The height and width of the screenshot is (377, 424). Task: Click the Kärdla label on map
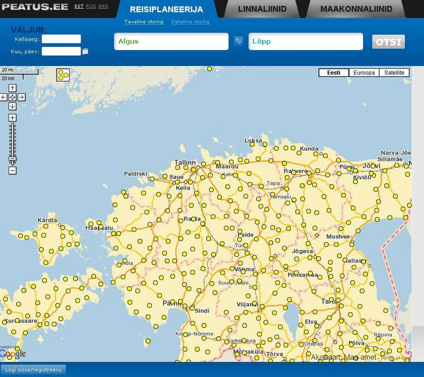point(47,220)
